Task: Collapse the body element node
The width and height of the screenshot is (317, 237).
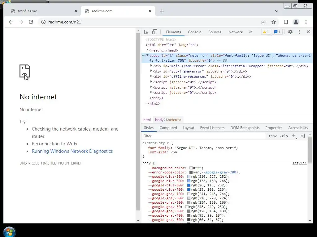Action: tap(147, 55)
